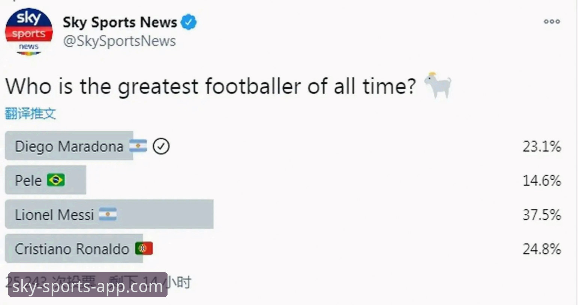
Task: Click the Sky Sports News display name
Action: tap(120, 22)
